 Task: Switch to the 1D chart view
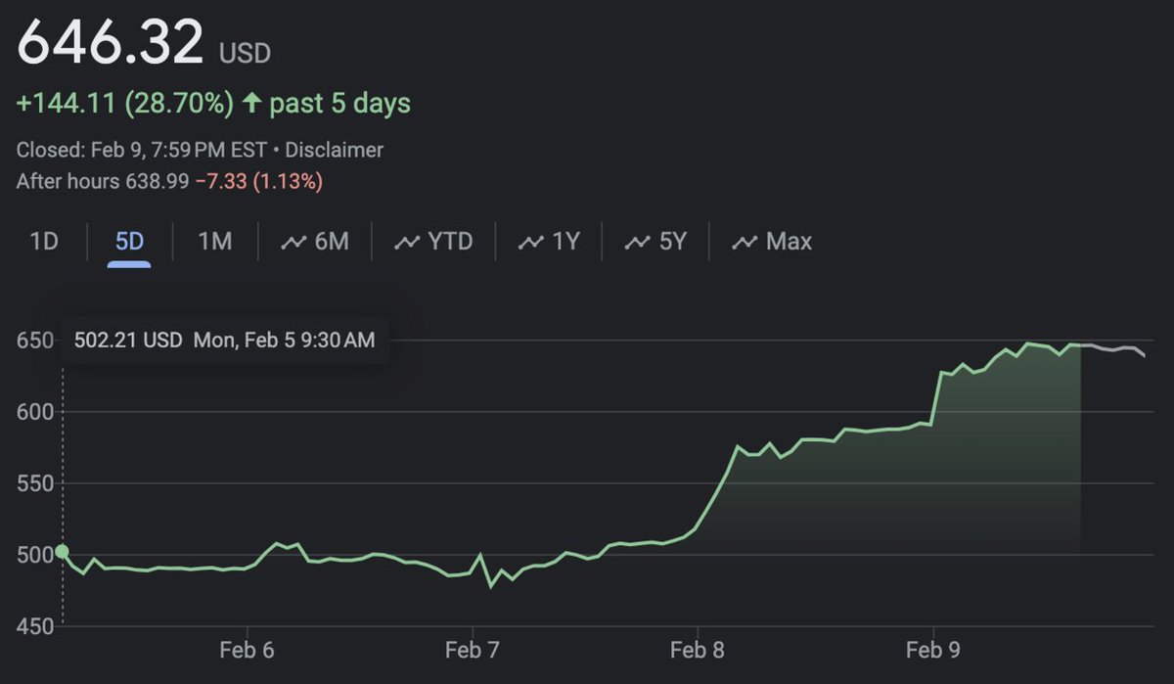pyautogui.click(x=43, y=240)
